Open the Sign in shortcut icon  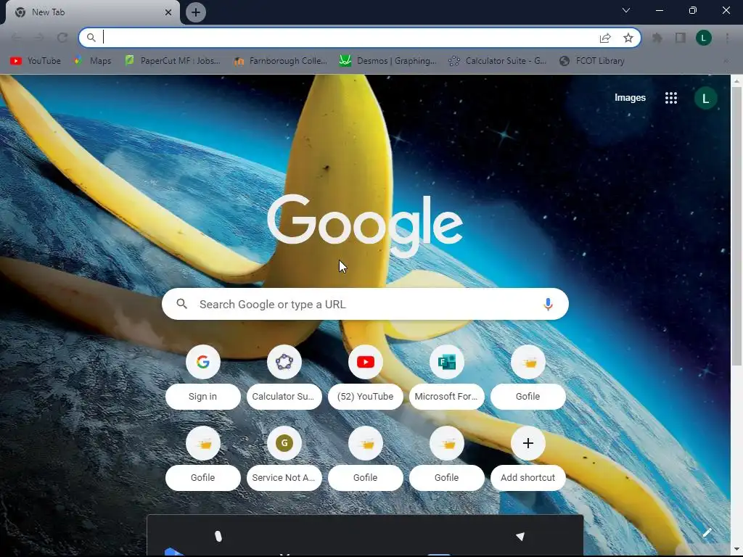pos(203,363)
